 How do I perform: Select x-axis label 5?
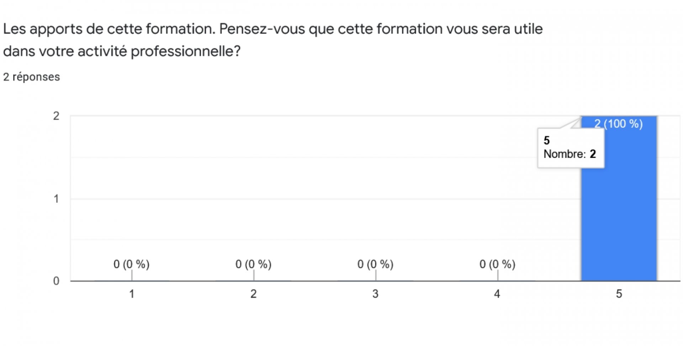click(x=619, y=294)
